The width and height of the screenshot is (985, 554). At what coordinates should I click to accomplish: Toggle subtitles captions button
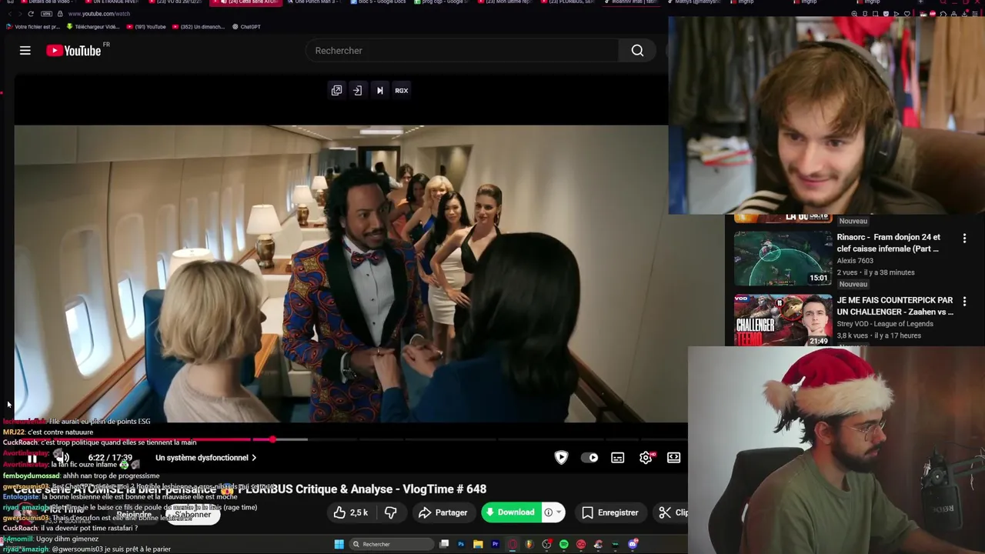618,458
